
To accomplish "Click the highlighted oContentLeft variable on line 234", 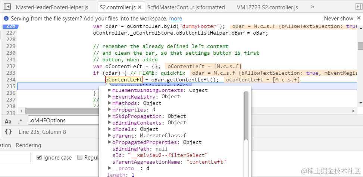I will tap(124, 80).
